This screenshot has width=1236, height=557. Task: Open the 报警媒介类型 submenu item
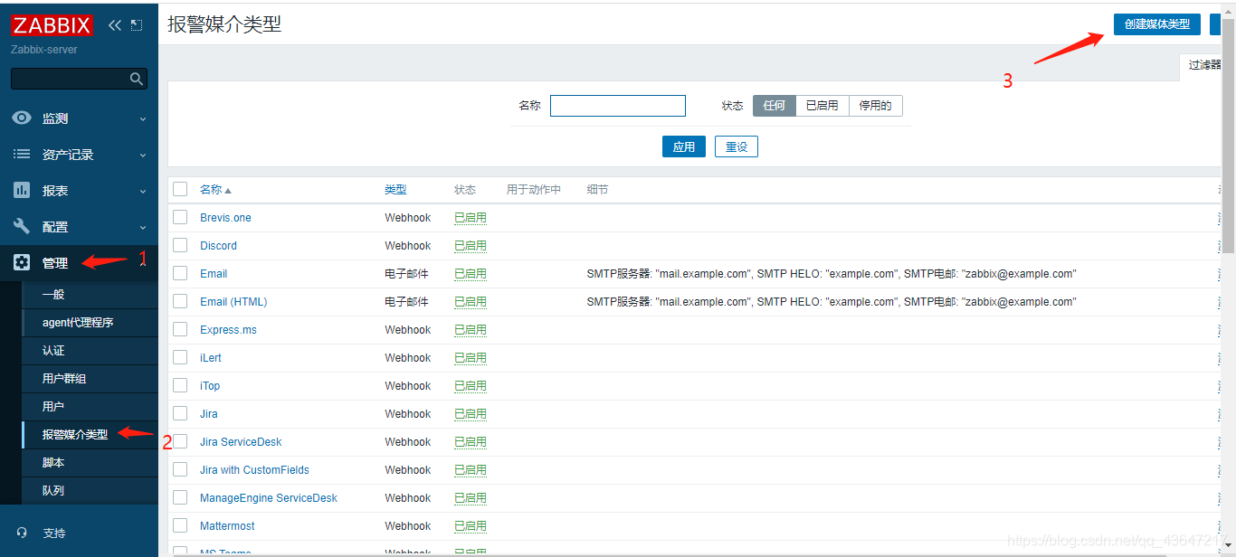90,435
